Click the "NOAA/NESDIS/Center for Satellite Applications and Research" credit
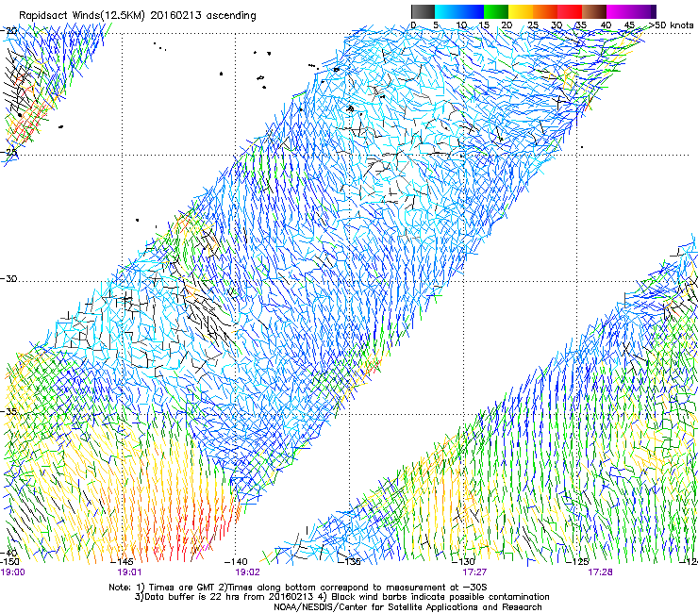698x613 pixels. pyautogui.click(x=407, y=607)
